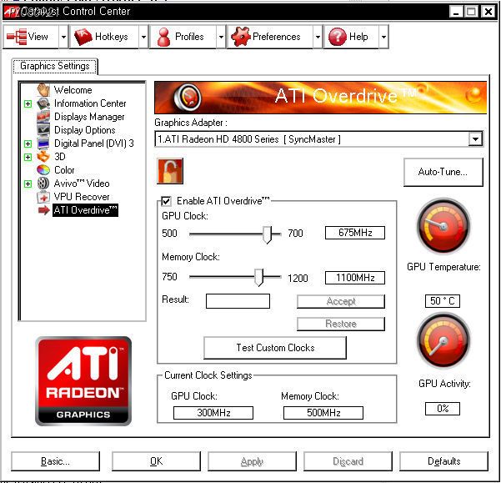Click the 50 °C temperature readout

(x=443, y=301)
